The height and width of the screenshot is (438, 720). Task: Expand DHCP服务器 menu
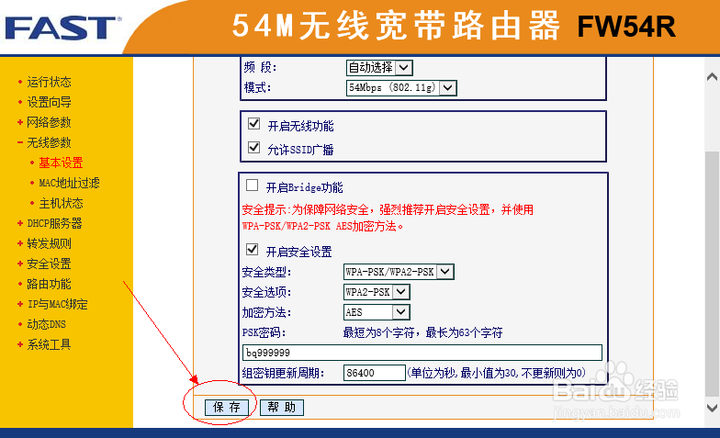point(55,224)
